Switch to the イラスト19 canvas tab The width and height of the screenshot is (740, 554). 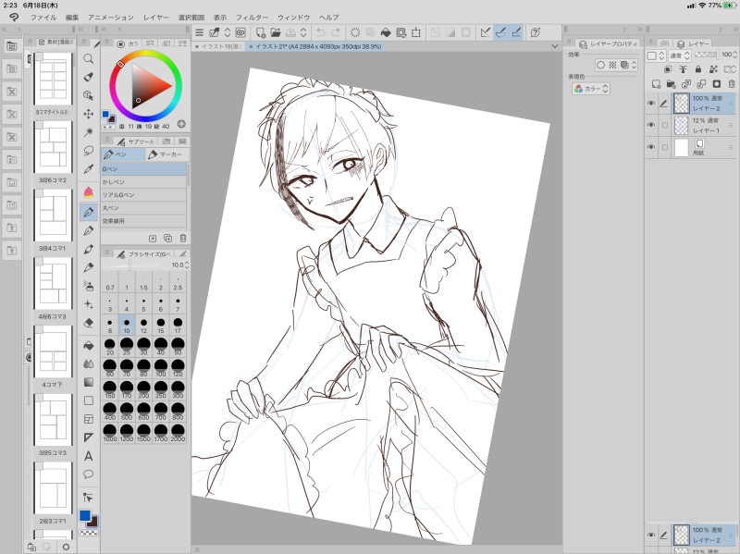click(218, 47)
